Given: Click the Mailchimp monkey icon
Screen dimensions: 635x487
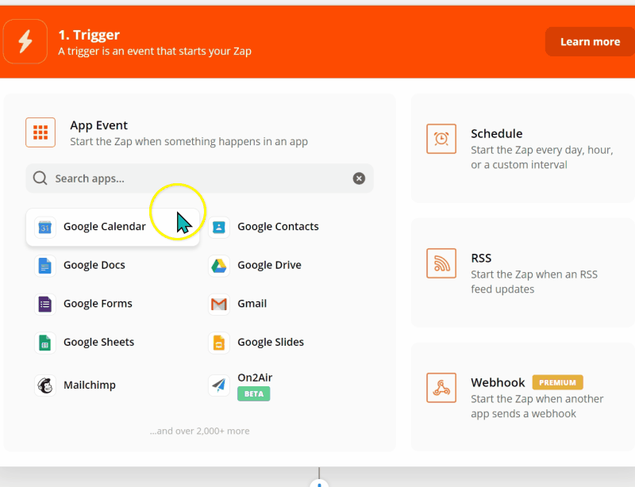Looking at the screenshot, I should tap(44, 385).
